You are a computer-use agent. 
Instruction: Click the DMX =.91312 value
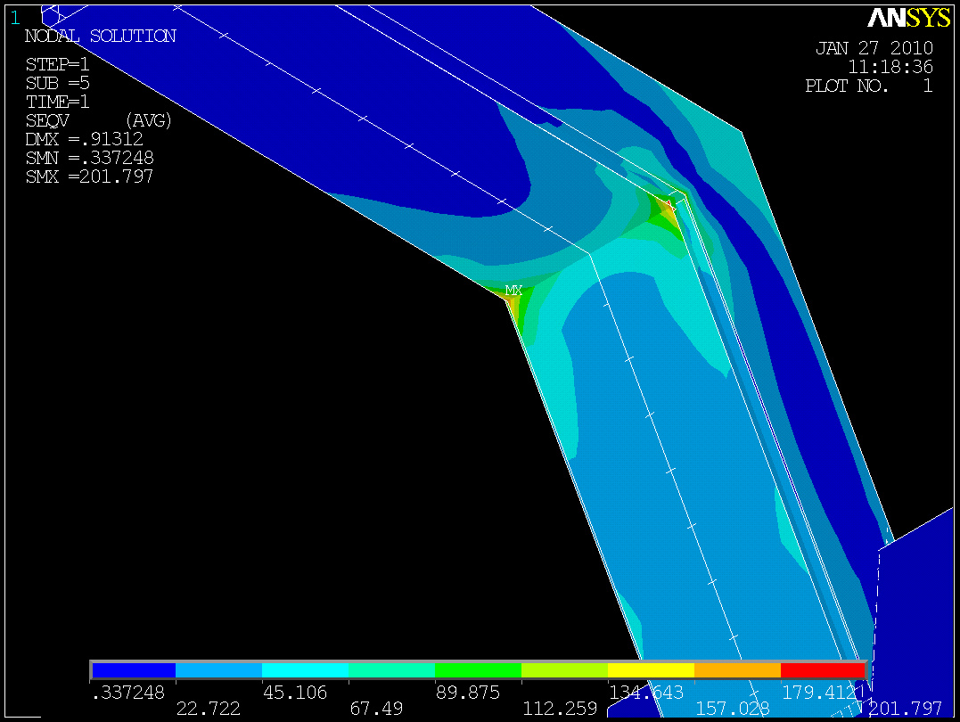point(84,139)
